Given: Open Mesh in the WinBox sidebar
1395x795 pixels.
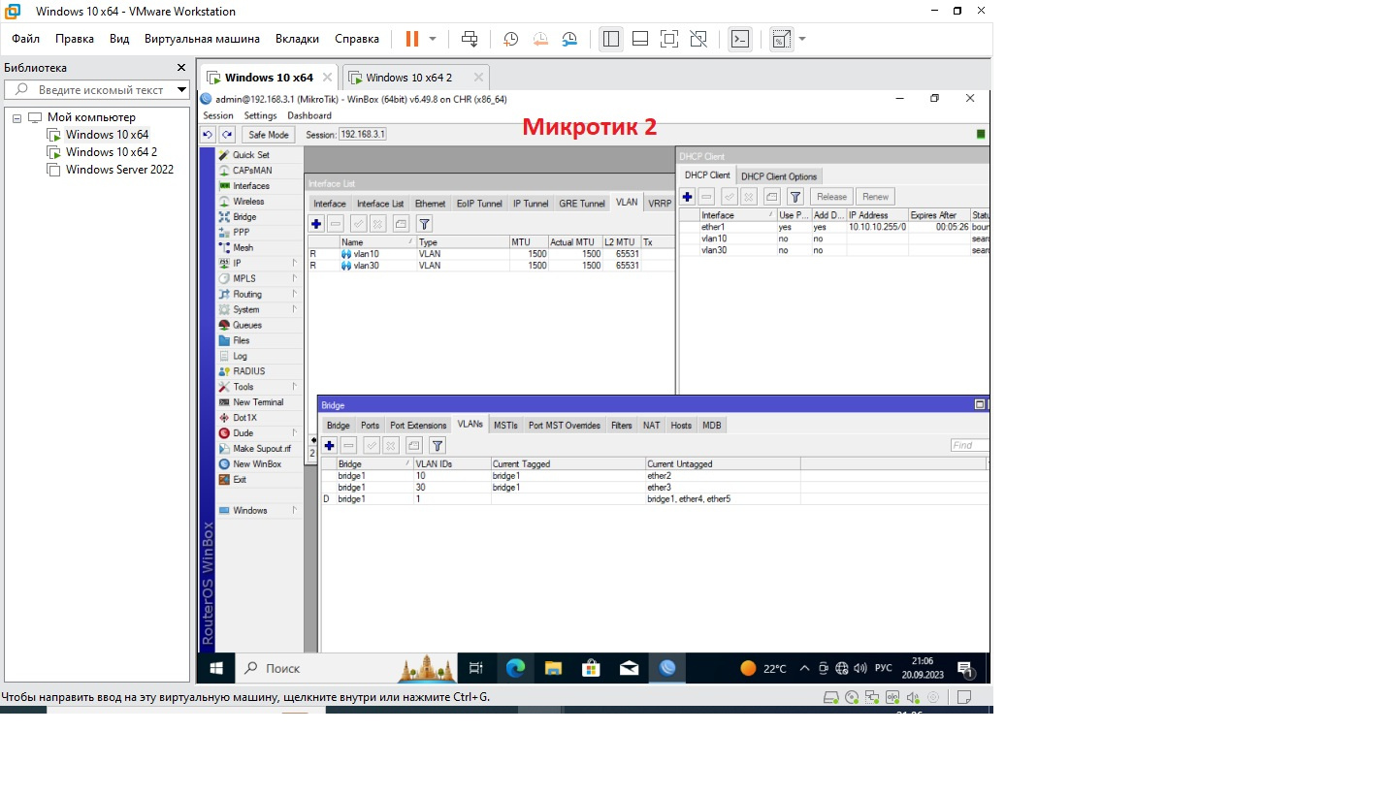Looking at the screenshot, I should click(243, 248).
